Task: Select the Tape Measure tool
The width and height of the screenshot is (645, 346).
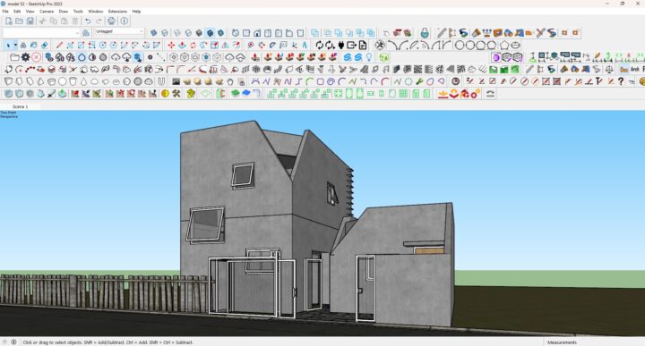Action: click(251, 45)
